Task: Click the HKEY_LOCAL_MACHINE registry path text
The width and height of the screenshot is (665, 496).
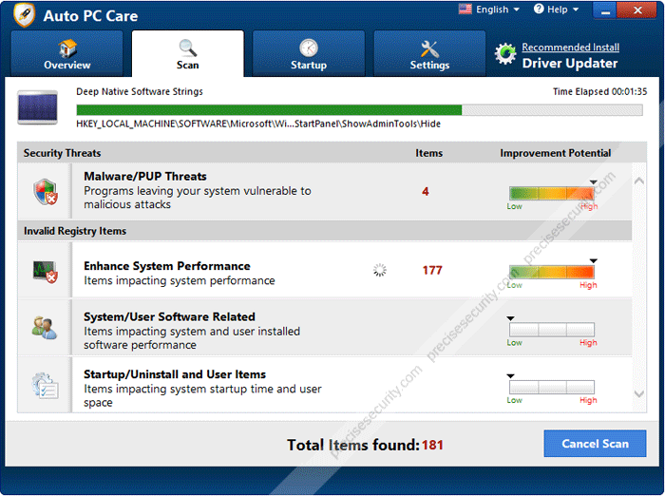Action: (258, 124)
